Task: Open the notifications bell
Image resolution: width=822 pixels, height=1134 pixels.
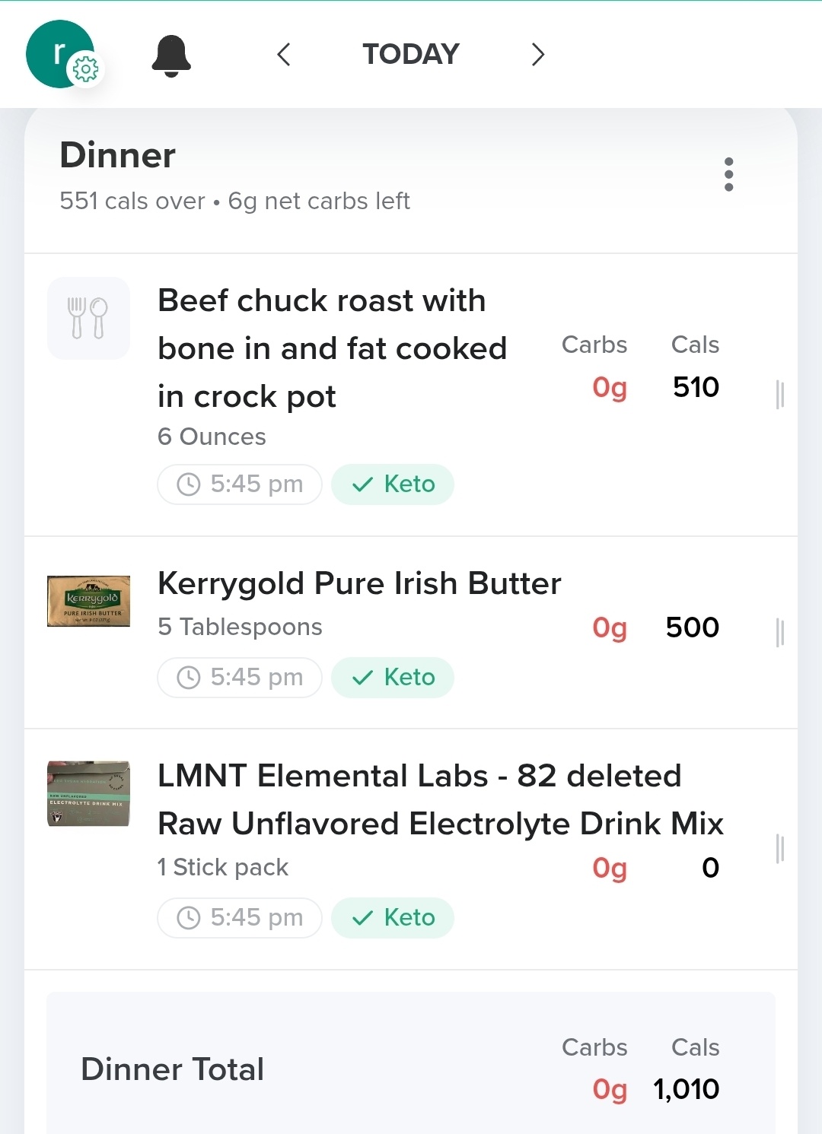Action: tap(171, 56)
